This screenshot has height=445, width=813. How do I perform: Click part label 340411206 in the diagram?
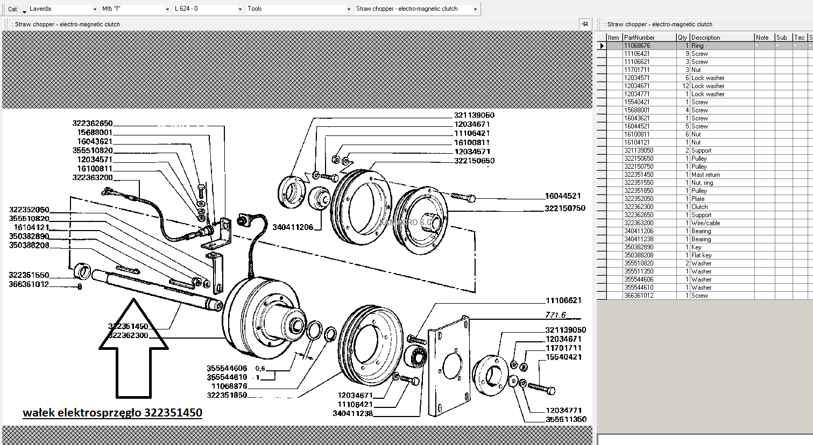tap(293, 227)
